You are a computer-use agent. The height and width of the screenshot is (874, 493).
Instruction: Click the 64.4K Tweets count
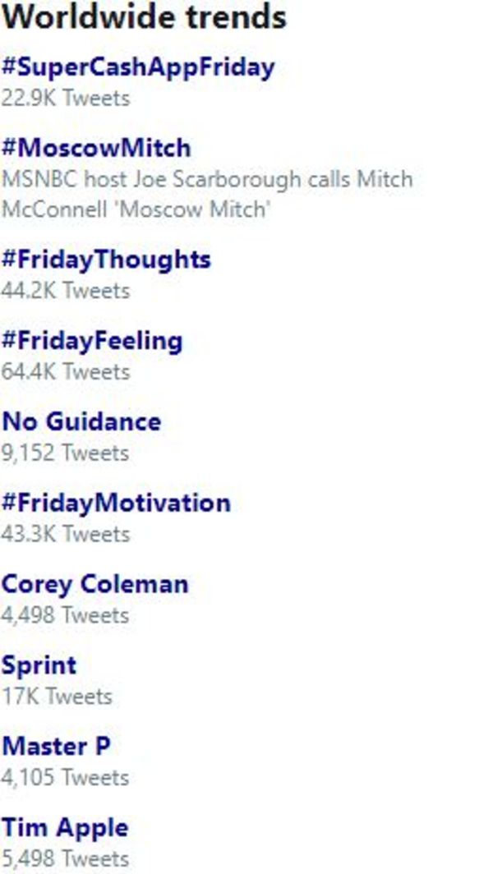[x=66, y=372]
